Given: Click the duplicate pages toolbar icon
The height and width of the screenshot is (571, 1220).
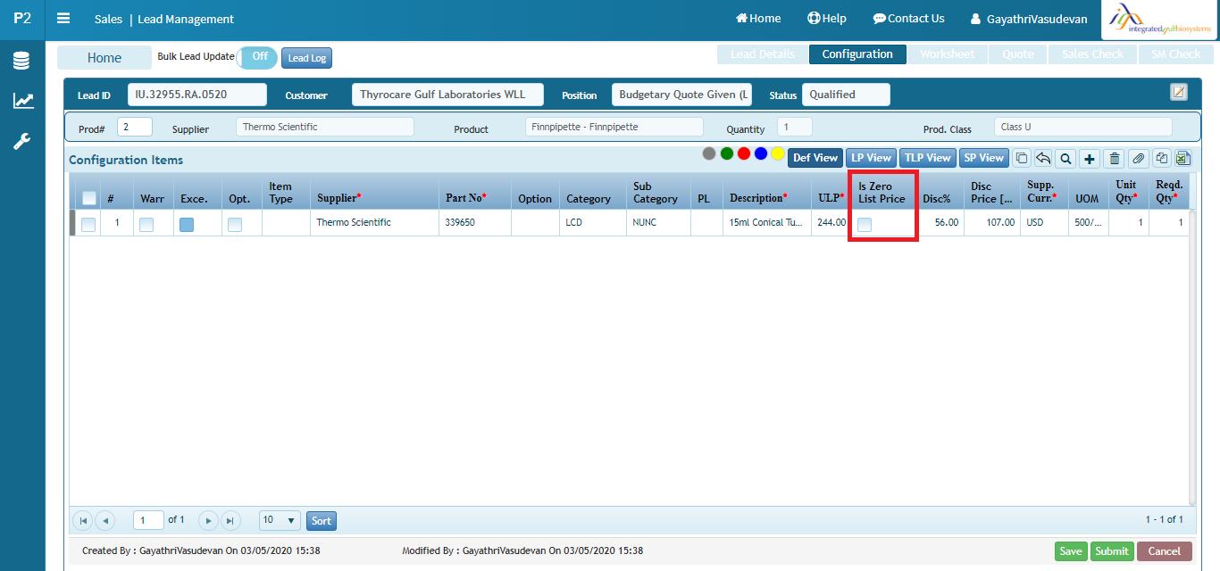Looking at the screenshot, I should point(1161,158).
